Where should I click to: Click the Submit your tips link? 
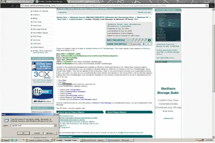[x=144, y=12]
